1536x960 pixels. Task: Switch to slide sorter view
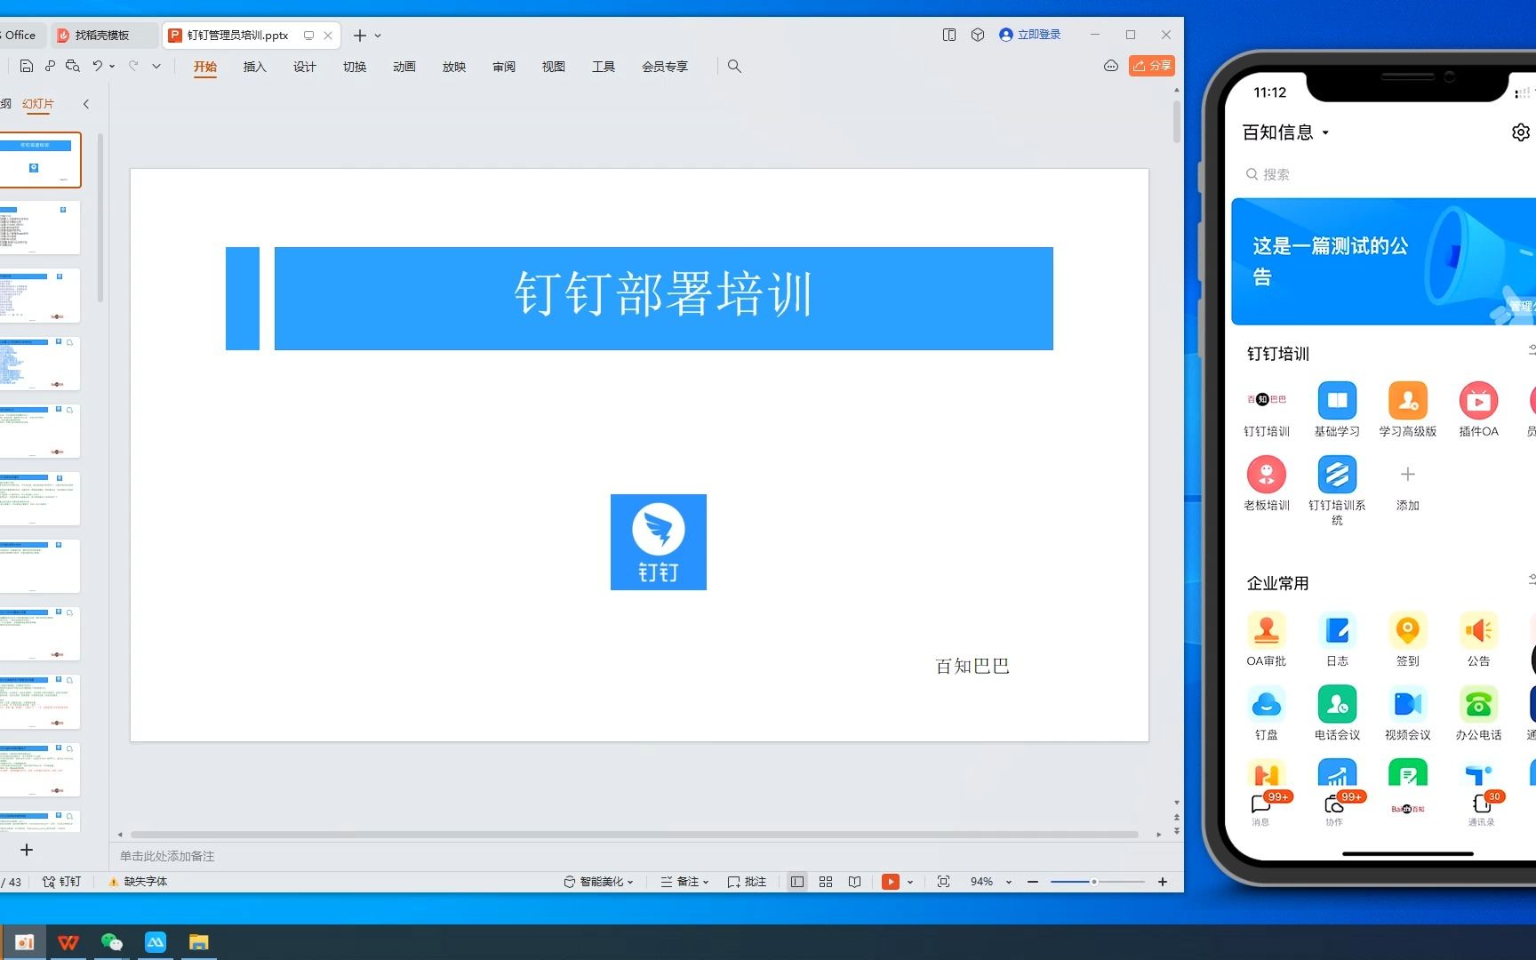[826, 882]
